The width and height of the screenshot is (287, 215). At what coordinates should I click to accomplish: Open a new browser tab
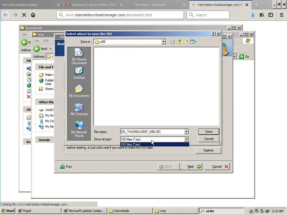[x=256, y=5]
